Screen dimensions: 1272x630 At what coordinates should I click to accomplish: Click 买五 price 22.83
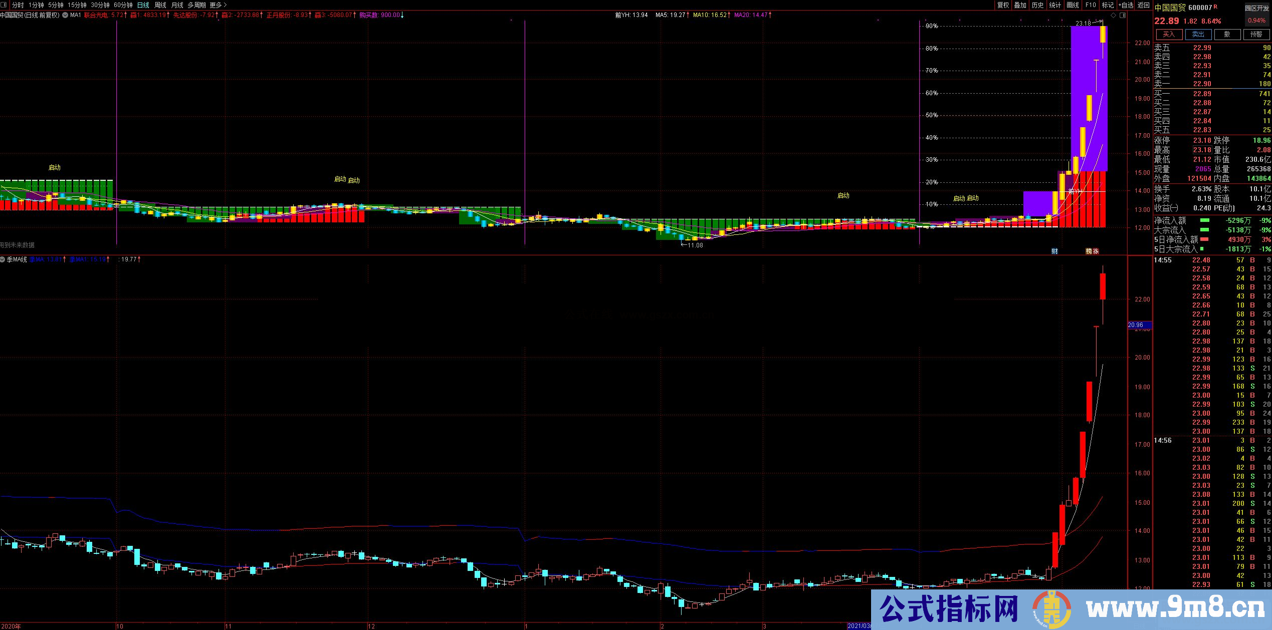[1202, 130]
